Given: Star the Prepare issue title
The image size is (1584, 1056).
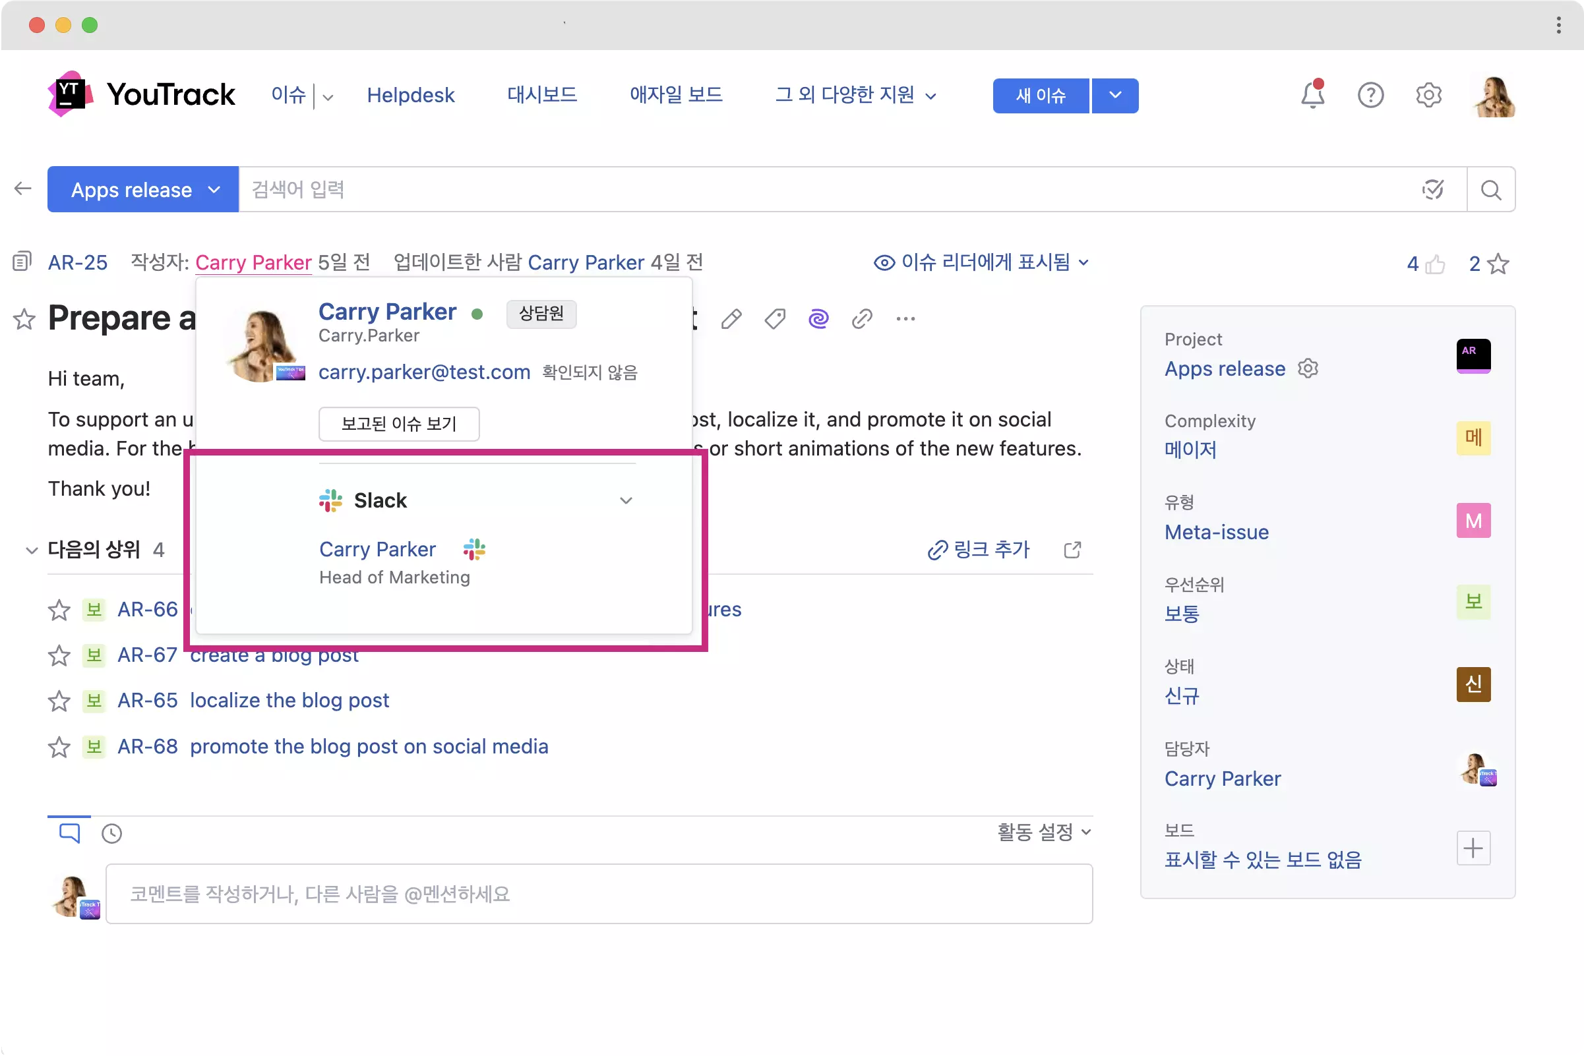Looking at the screenshot, I should click(24, 319).
